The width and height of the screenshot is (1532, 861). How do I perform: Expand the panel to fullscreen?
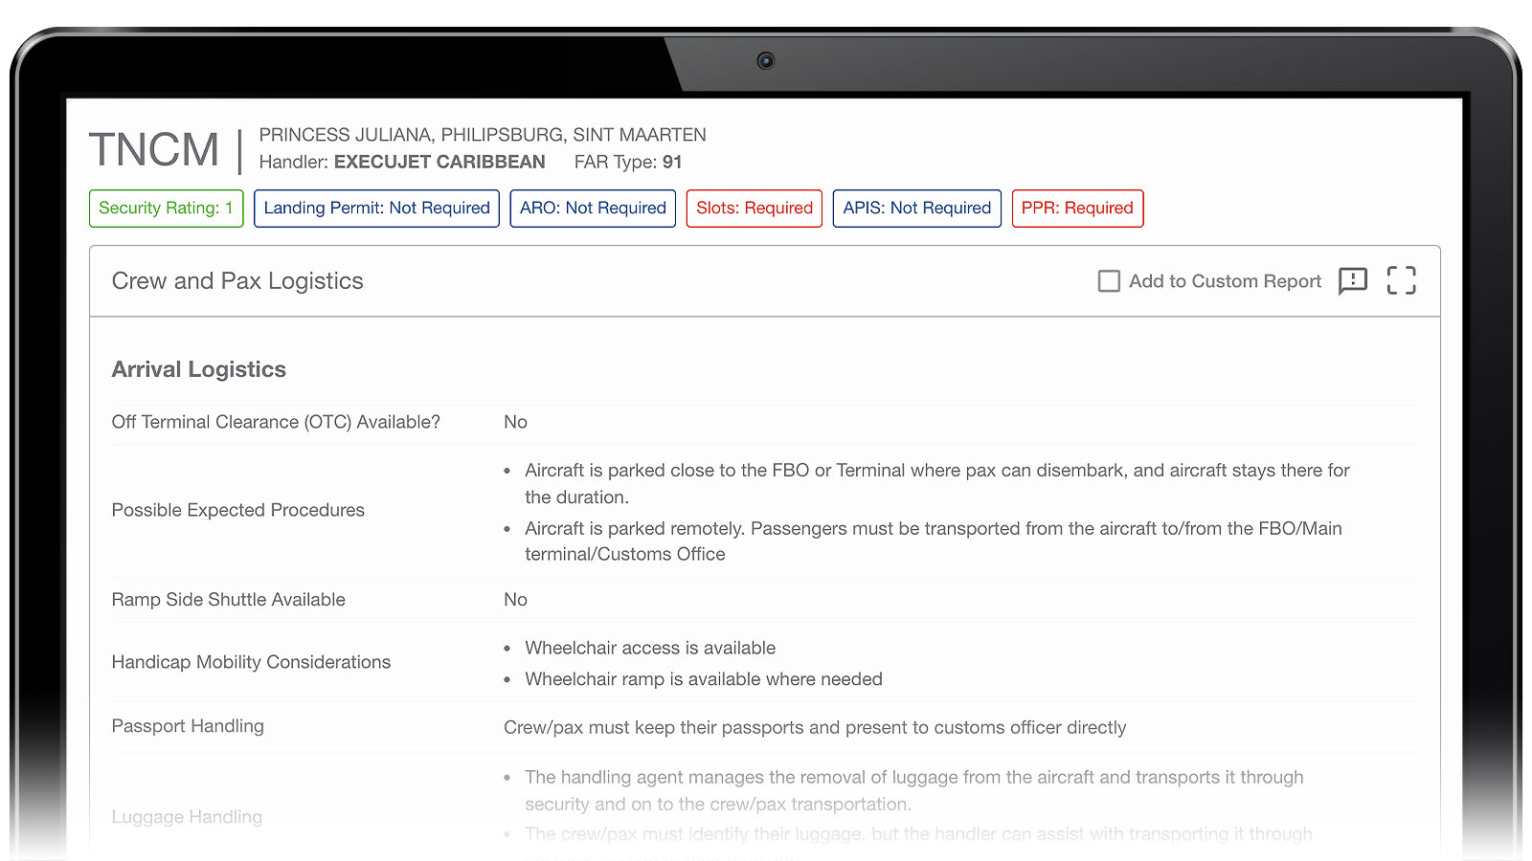[x=1401, y=280]
